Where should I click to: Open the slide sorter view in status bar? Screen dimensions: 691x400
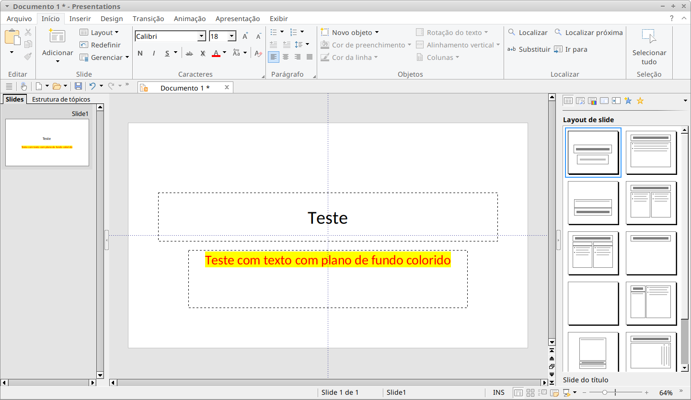click(530, 393)
